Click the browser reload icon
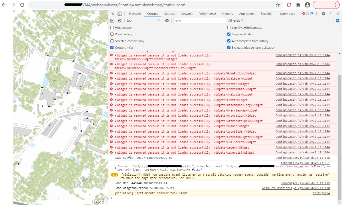Screen dimensions: 342x205 click(x=22, y=5)
